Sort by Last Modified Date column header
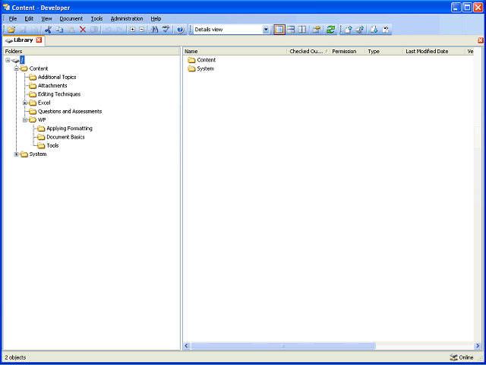The image size is (486, 365). (434, 52)
